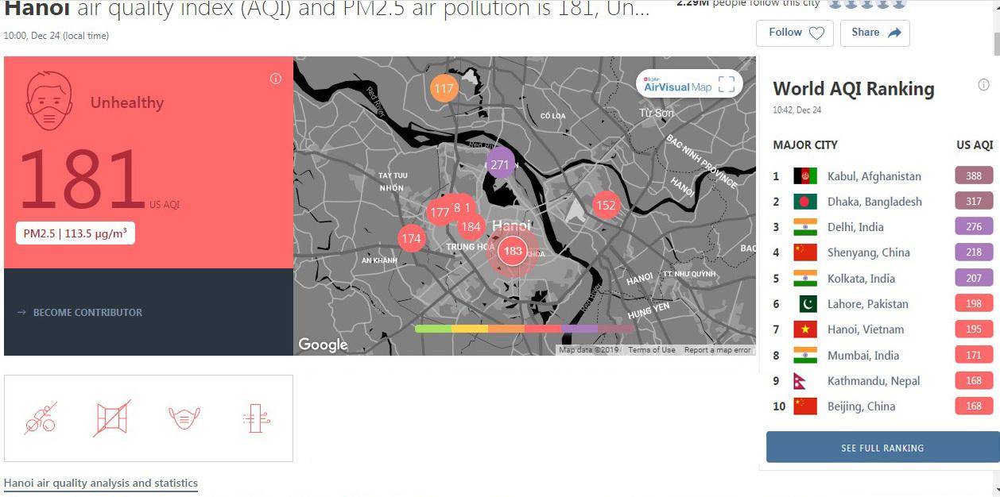The height and width of the screenshot is (497, 1000).
Task: Select the 152 AQI station marker
Action: 606,205
